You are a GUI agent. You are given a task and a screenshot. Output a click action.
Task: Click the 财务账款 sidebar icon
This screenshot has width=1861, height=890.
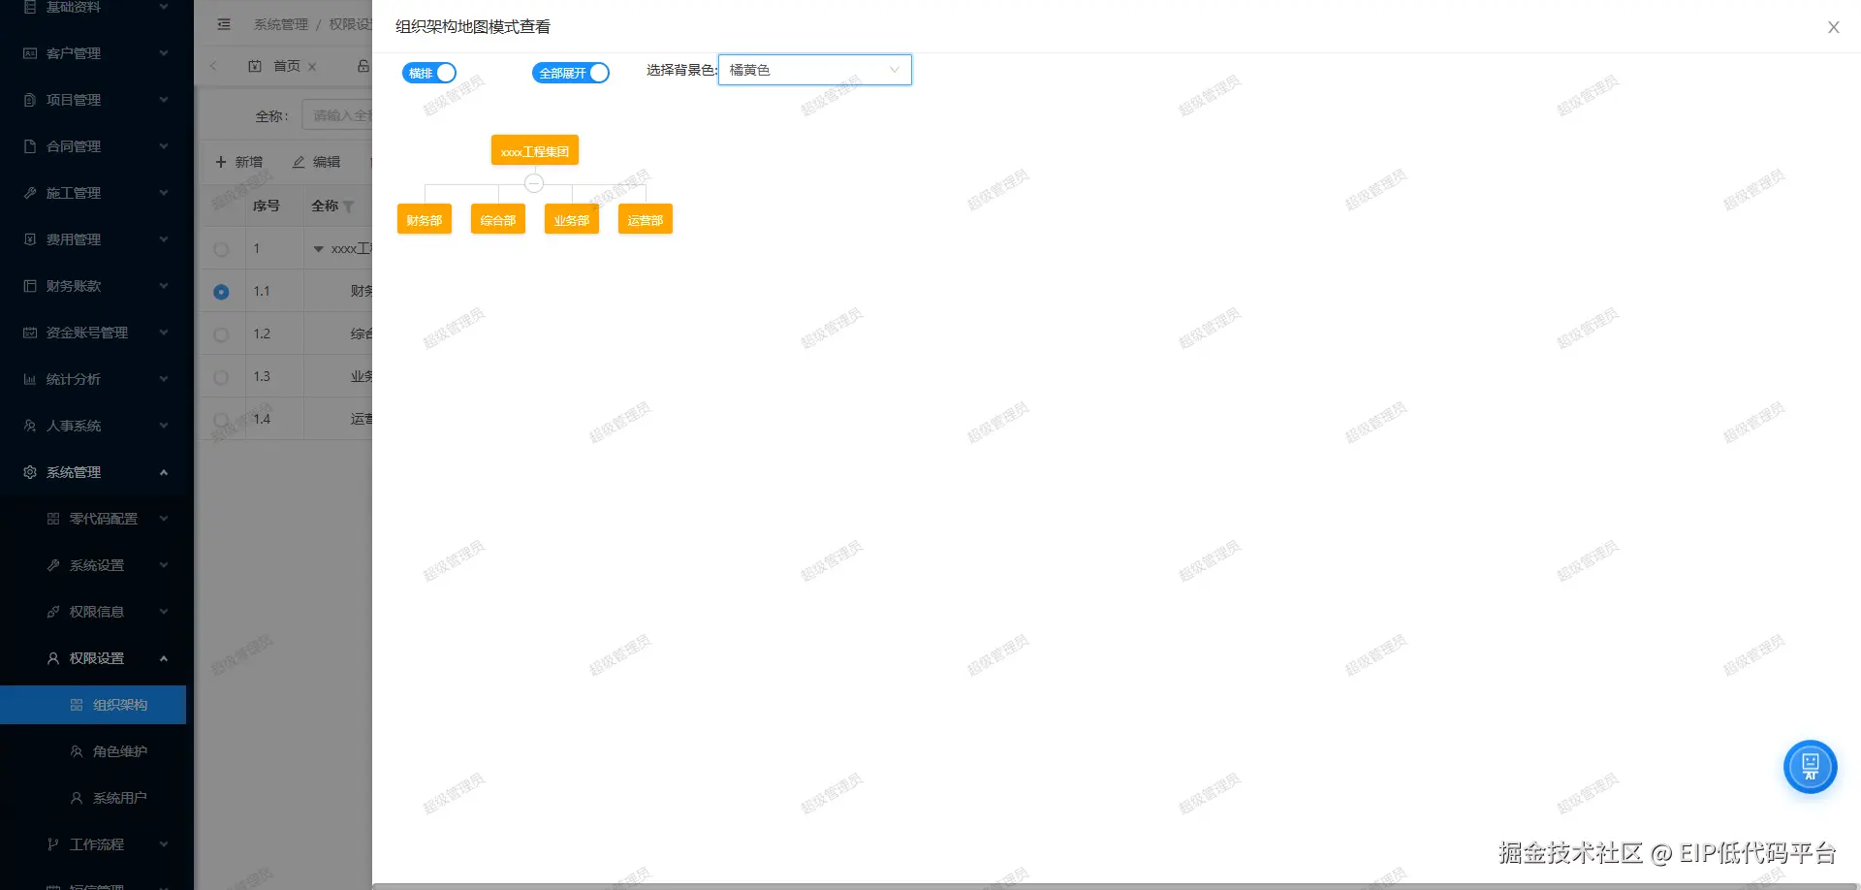point(30,286)
